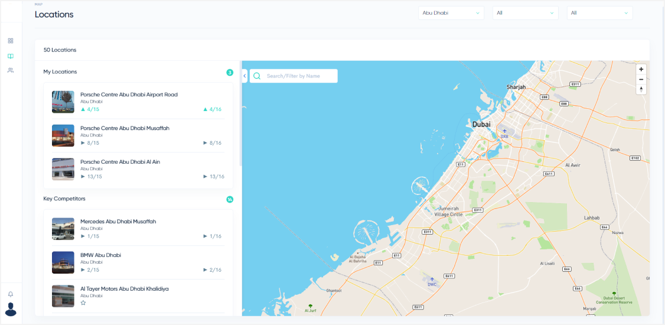Click the 13/15 rank for Al Ain
Screen dimensions: 665x325
[x=91, y=177]
